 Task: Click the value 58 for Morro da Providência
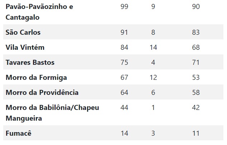[x=196, y=92]
